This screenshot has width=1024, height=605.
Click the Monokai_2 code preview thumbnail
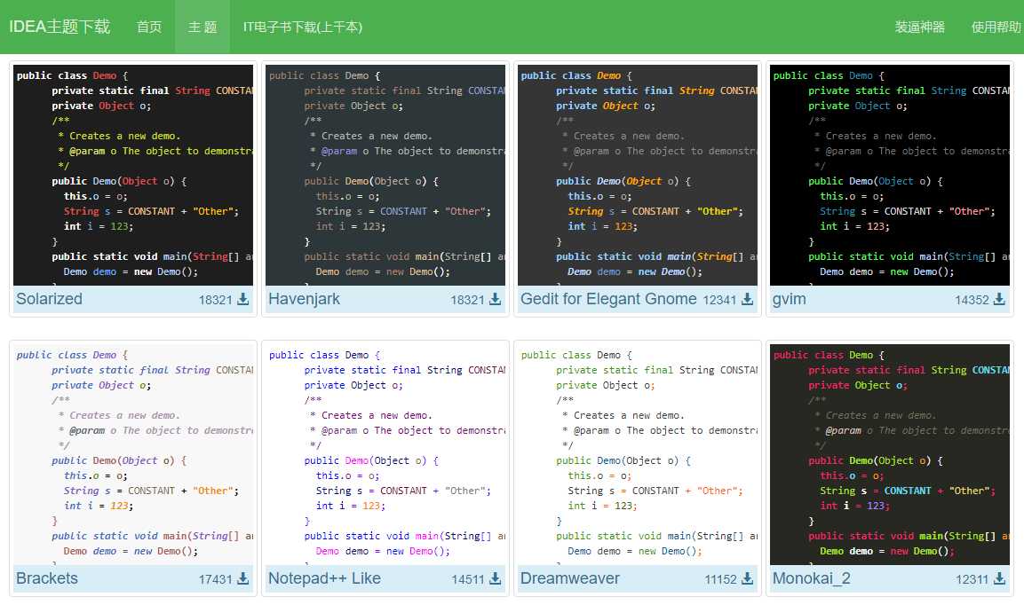pos(890,454)
